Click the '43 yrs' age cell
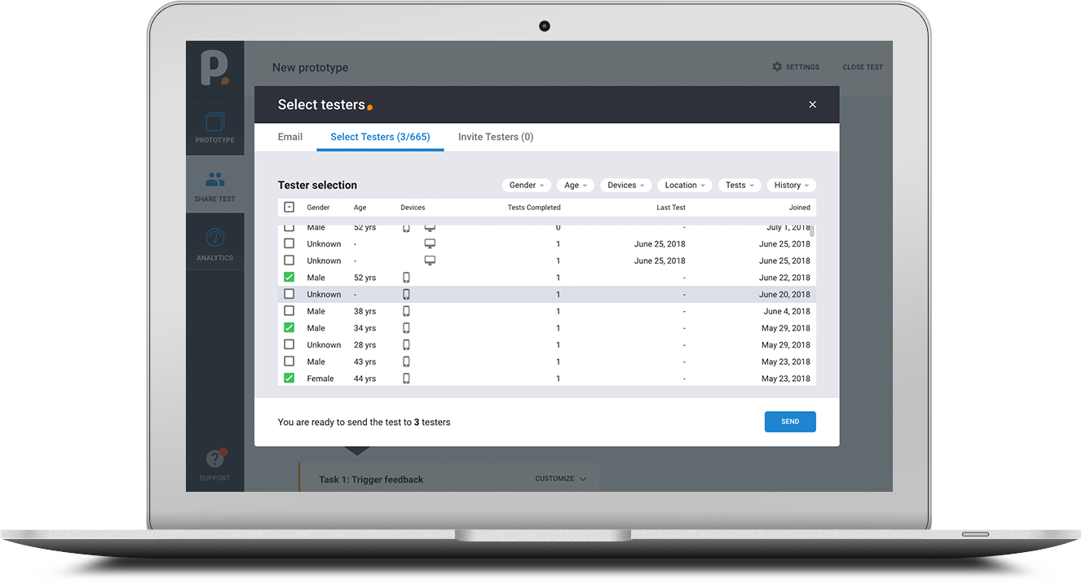 364,362
